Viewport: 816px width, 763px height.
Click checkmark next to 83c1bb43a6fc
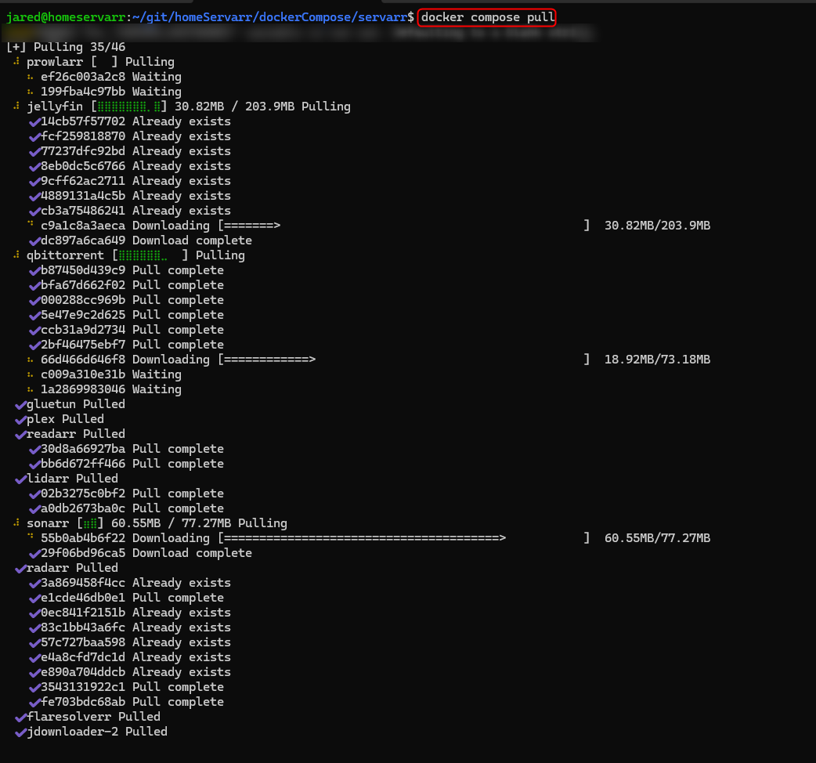click(35, 628)
